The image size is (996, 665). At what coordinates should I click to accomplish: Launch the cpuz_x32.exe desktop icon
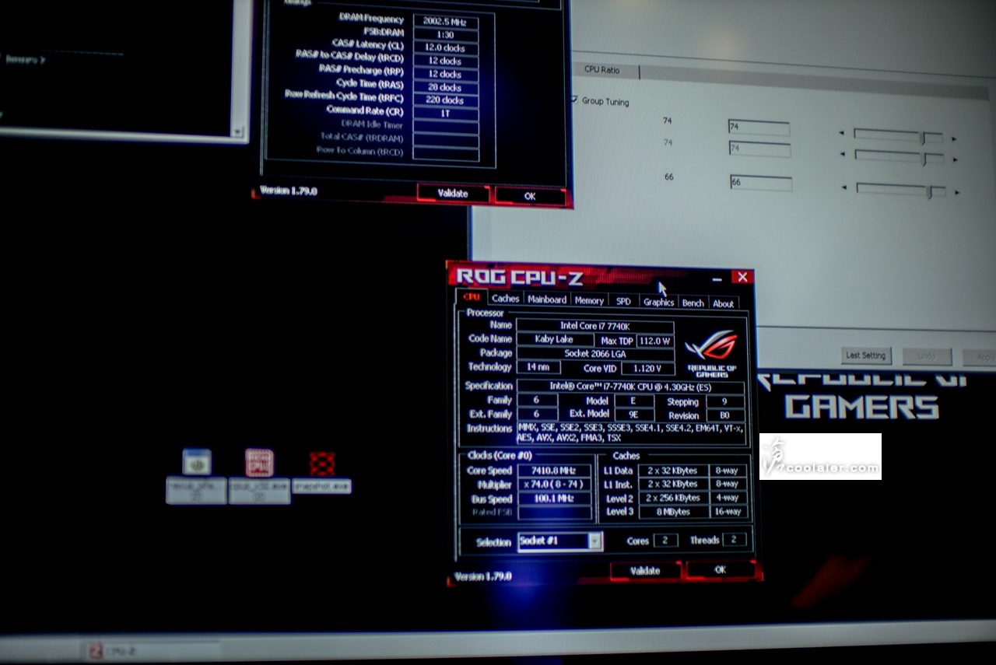coord(259,462)
